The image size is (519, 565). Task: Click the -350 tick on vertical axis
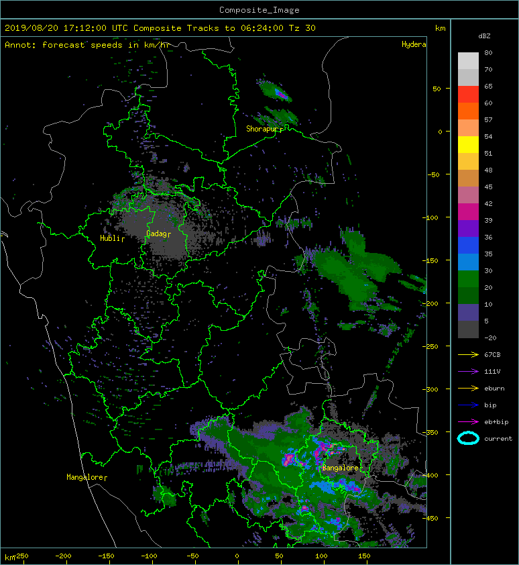(x=431, y=432)
